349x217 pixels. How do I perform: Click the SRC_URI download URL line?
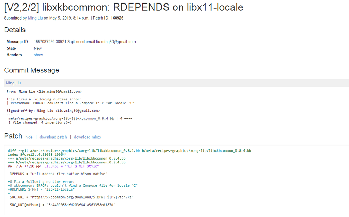pos(72,197)
